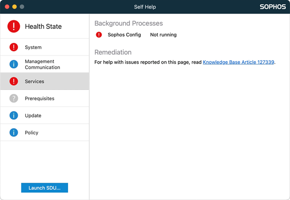This screenshot has height=200, width=290.
Task: Click the SOPHOS logo in title bar
Action: pyautogui.click(x=273, y=7)
